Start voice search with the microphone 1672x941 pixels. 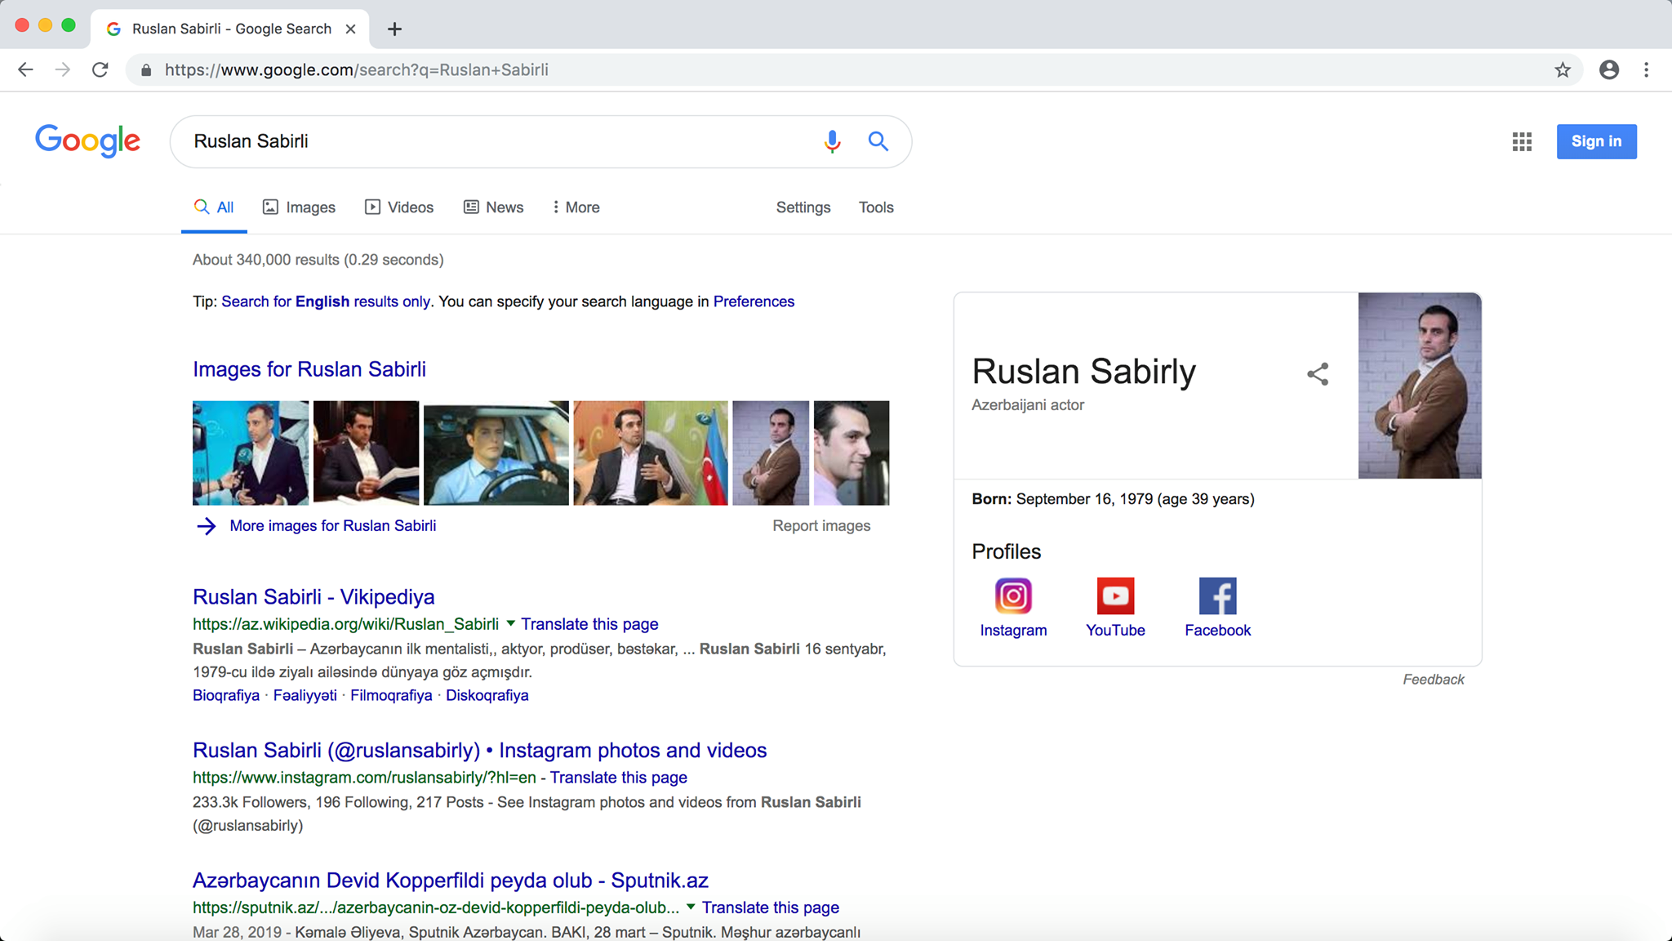coord(832,141)
